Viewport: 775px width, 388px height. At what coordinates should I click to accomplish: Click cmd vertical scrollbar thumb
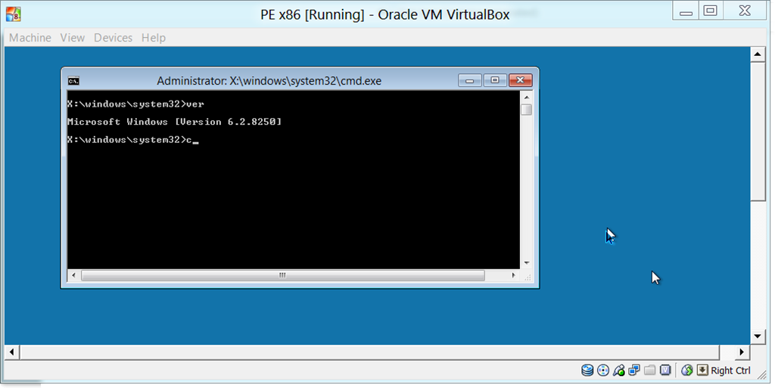pos(527,110)
